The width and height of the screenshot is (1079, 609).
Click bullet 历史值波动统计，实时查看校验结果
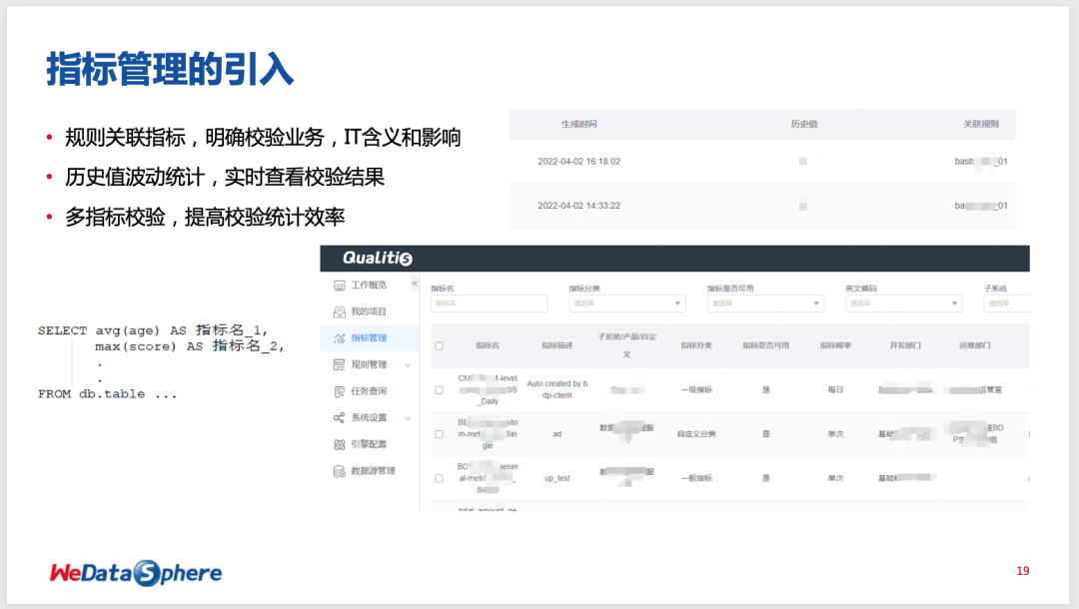coord(225,178)
